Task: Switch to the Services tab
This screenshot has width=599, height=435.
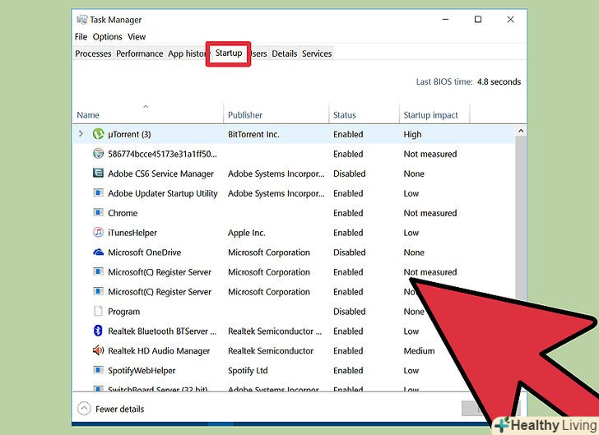Action: pos(317,53)
